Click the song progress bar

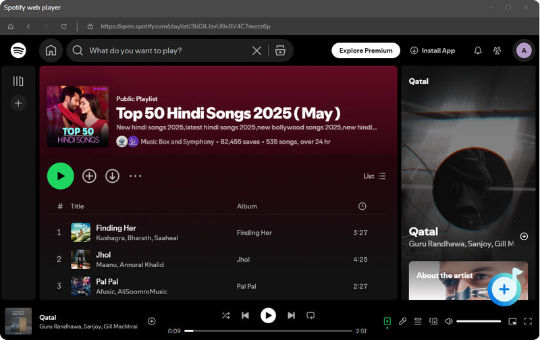[x=268, y=331]
